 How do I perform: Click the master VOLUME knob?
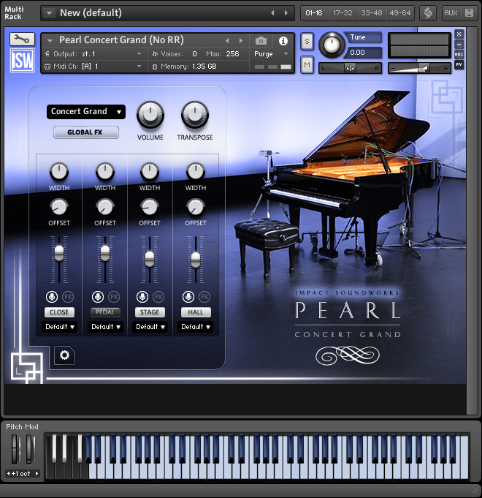pos(150,114)
